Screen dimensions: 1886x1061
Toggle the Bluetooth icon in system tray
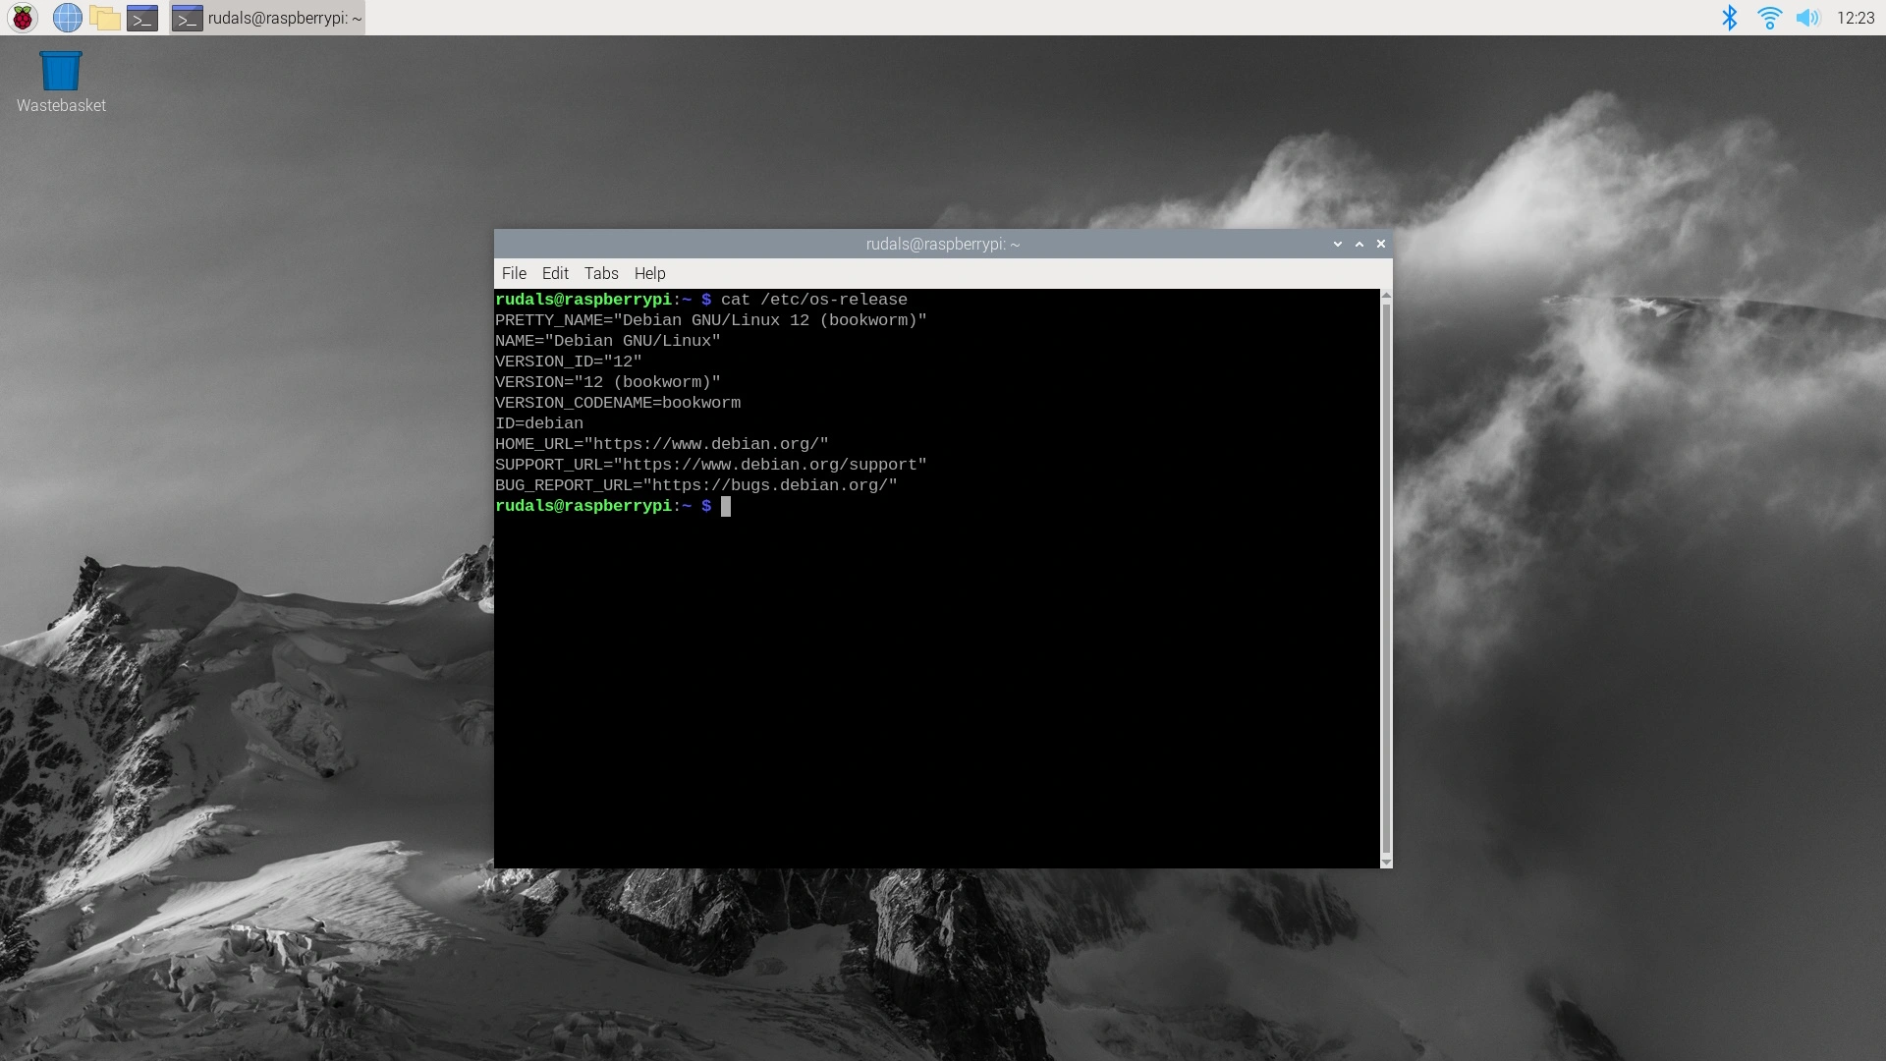click(x=1729, y=17)
